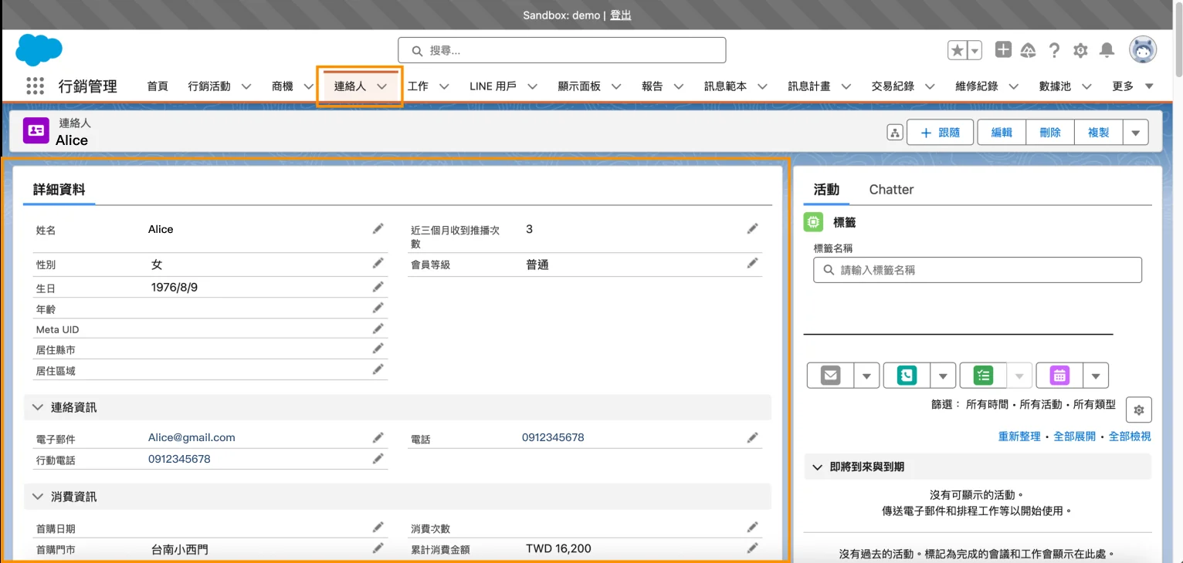Open more record actions dropdown beside 複製
The height and width of the screenshot is (563, 1183).
click(1135, 133)
